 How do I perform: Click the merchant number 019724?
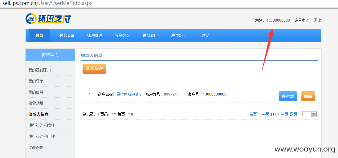click(170, 94)
